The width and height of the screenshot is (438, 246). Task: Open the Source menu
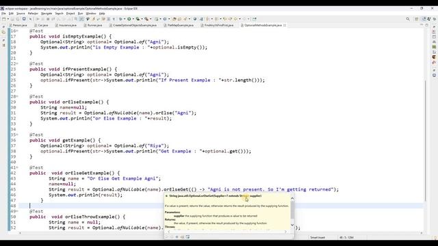pyautogui.click(x=21, y=14)
